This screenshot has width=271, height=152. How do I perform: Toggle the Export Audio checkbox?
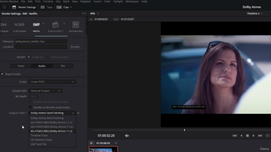(2, 74)
